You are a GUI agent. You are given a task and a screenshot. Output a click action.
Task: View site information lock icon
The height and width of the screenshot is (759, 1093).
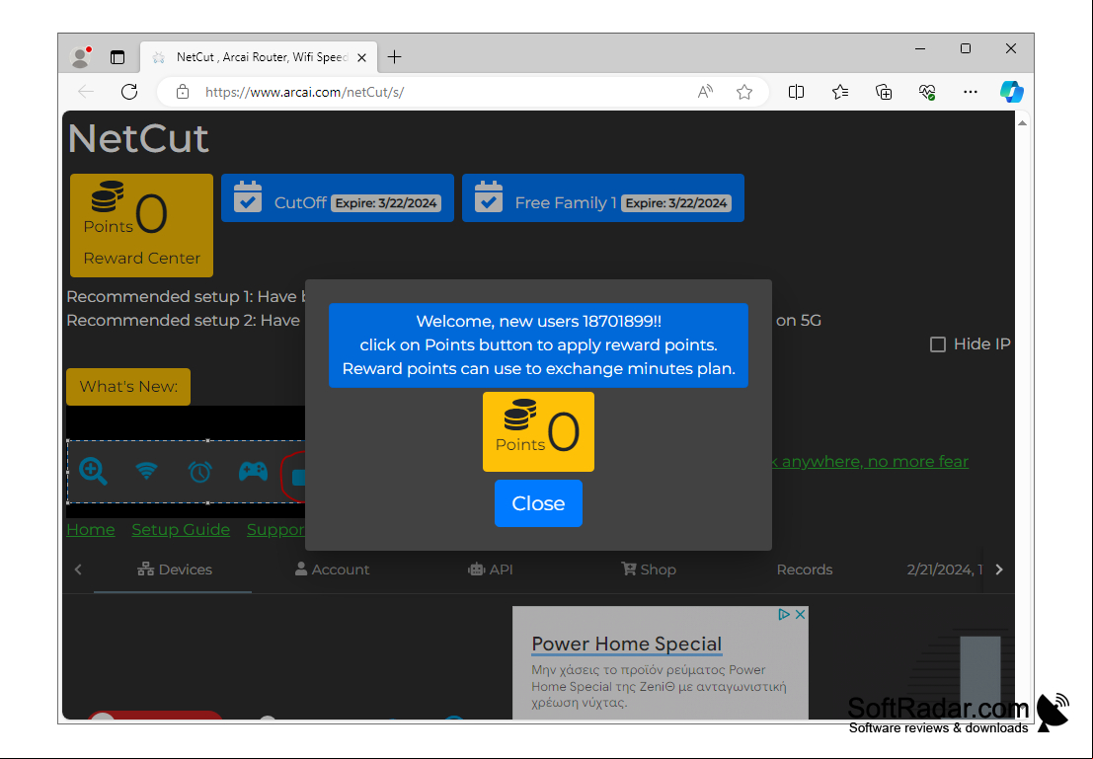tap(183, 92)
